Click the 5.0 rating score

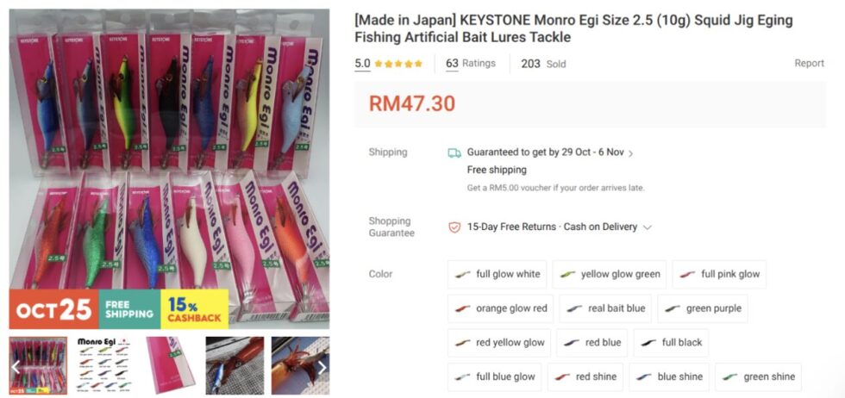pyautogui.click(x=362, y=64)
